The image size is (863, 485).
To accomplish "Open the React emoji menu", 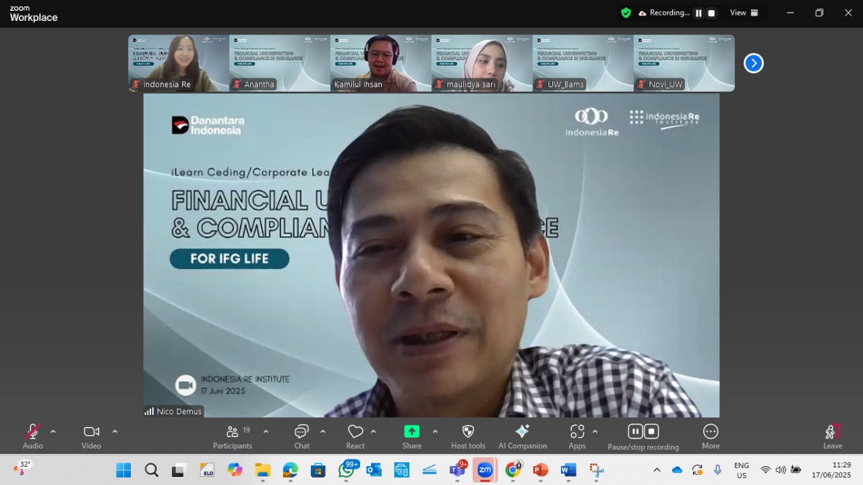I will [355, 437].
